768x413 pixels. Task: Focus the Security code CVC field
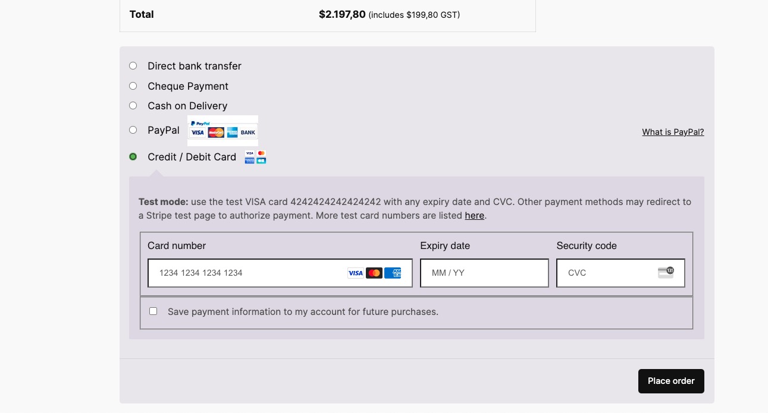620,273
